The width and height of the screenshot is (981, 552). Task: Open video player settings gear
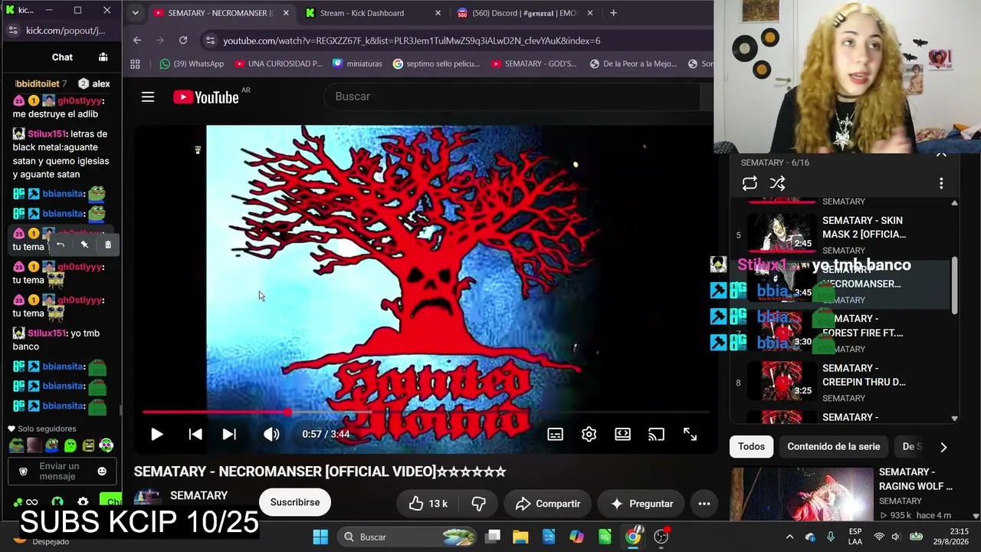pyautogui.click(x=589, y=434)
